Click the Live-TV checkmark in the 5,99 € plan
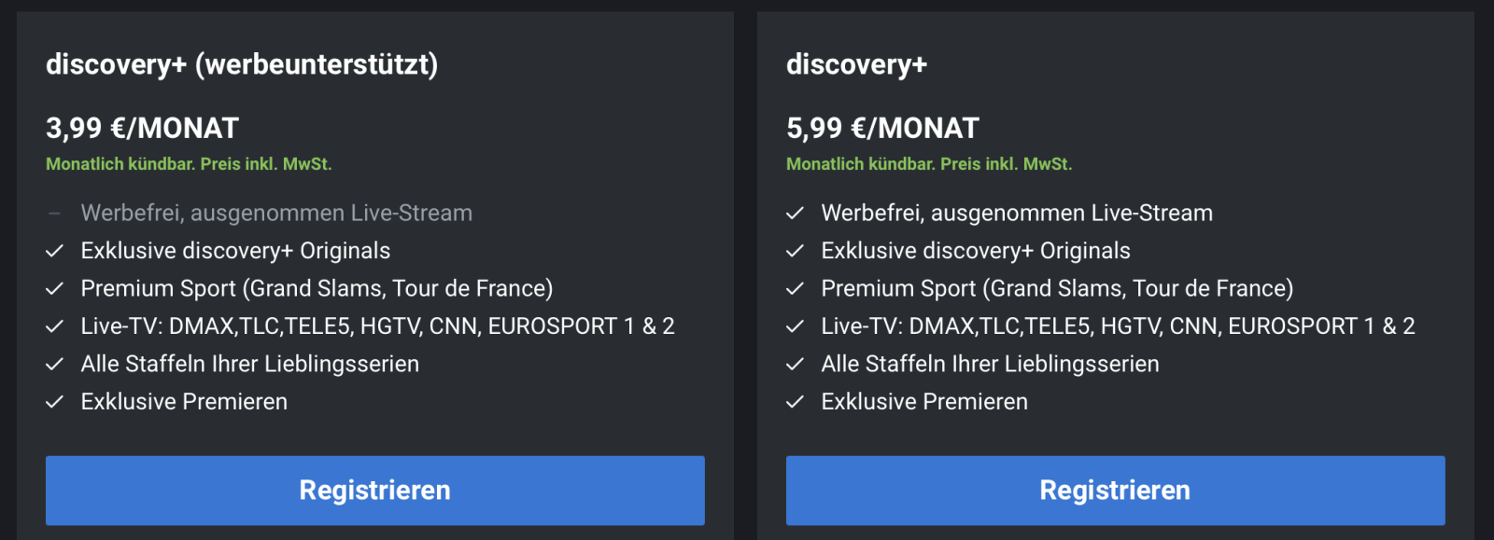1494x540 pixels. click(795, 326)
